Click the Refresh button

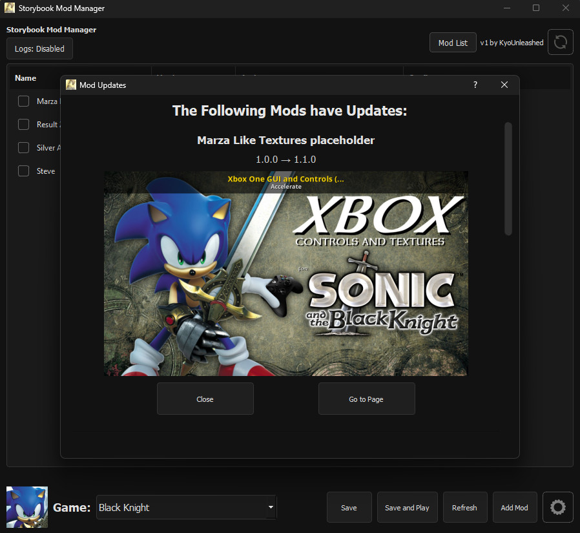click(465, 507)
